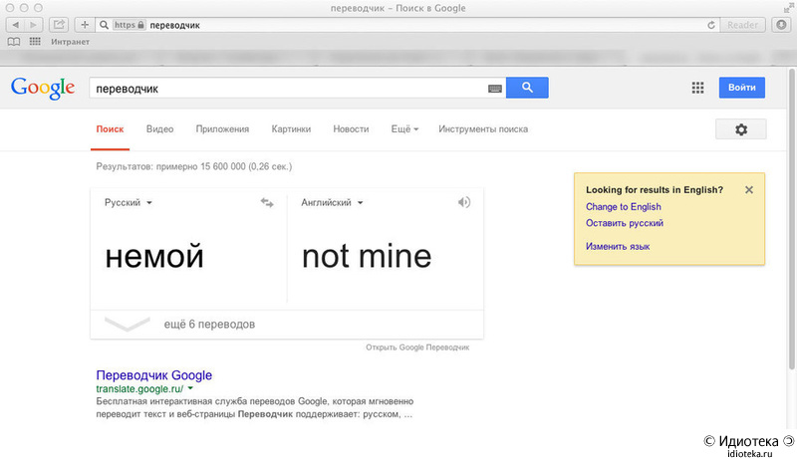The width and height of the screenshot is (797, 459).
Task: Open the search settings gear
Action: [x=740, y=129]
